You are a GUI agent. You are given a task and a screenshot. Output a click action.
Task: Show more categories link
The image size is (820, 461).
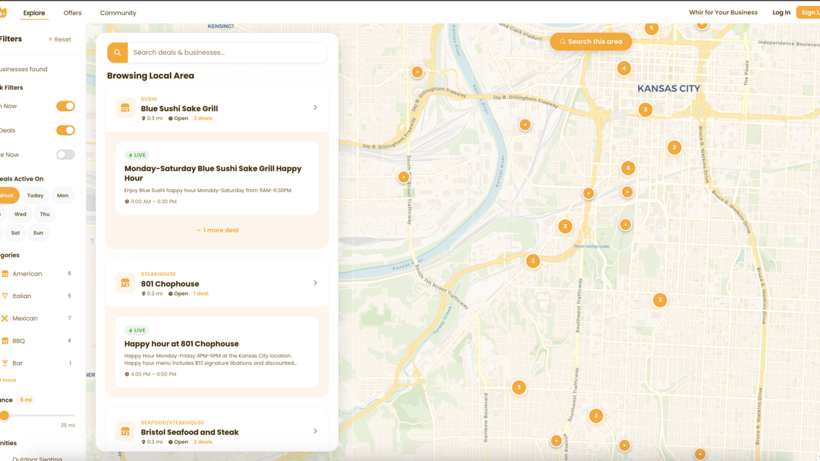[x=8, y=380]
